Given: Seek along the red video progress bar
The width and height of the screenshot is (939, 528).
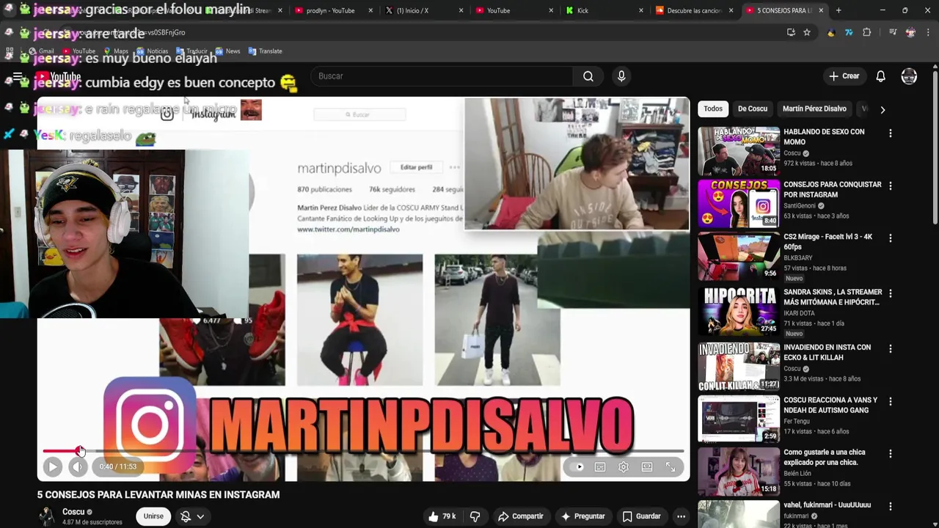Looking at the screenshot, I should pyautogui.click(x=363, y=451).
